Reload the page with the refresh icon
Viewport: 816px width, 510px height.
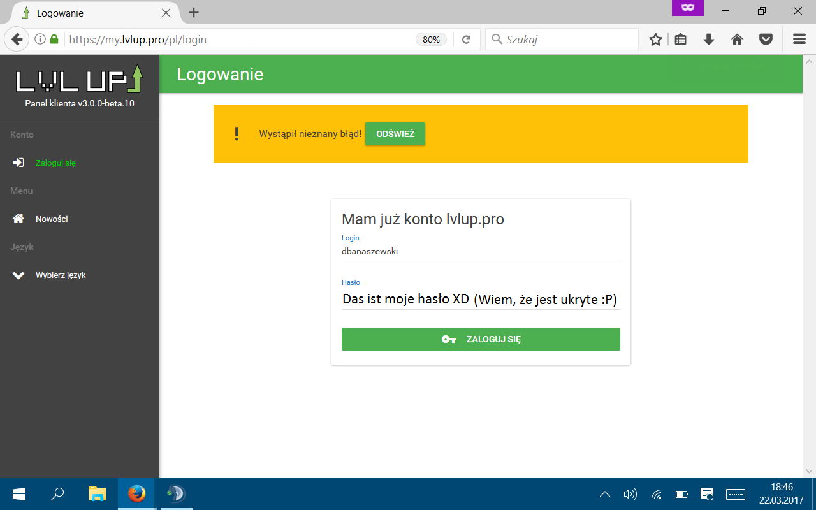click(466, 40)
